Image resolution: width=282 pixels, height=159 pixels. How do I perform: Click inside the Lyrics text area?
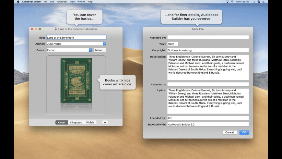click(x=208, y=101)
